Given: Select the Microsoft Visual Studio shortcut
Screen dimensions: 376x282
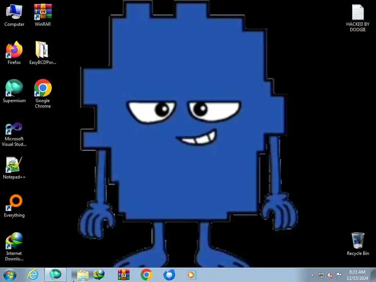Looking at the screenshot, I should coord(14,134).
